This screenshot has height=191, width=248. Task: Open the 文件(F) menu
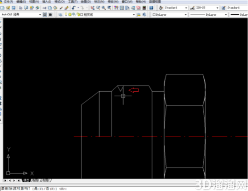[8, 2]
